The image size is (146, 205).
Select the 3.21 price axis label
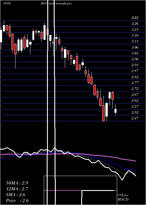click(x=135, y=30)
